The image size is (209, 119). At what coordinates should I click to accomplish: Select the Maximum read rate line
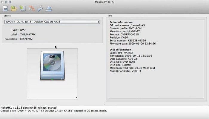tap(132, 68)
